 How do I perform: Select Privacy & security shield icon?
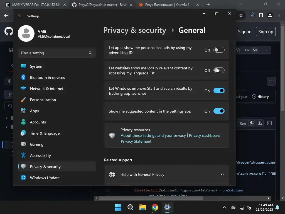click(x=23, y=166)
